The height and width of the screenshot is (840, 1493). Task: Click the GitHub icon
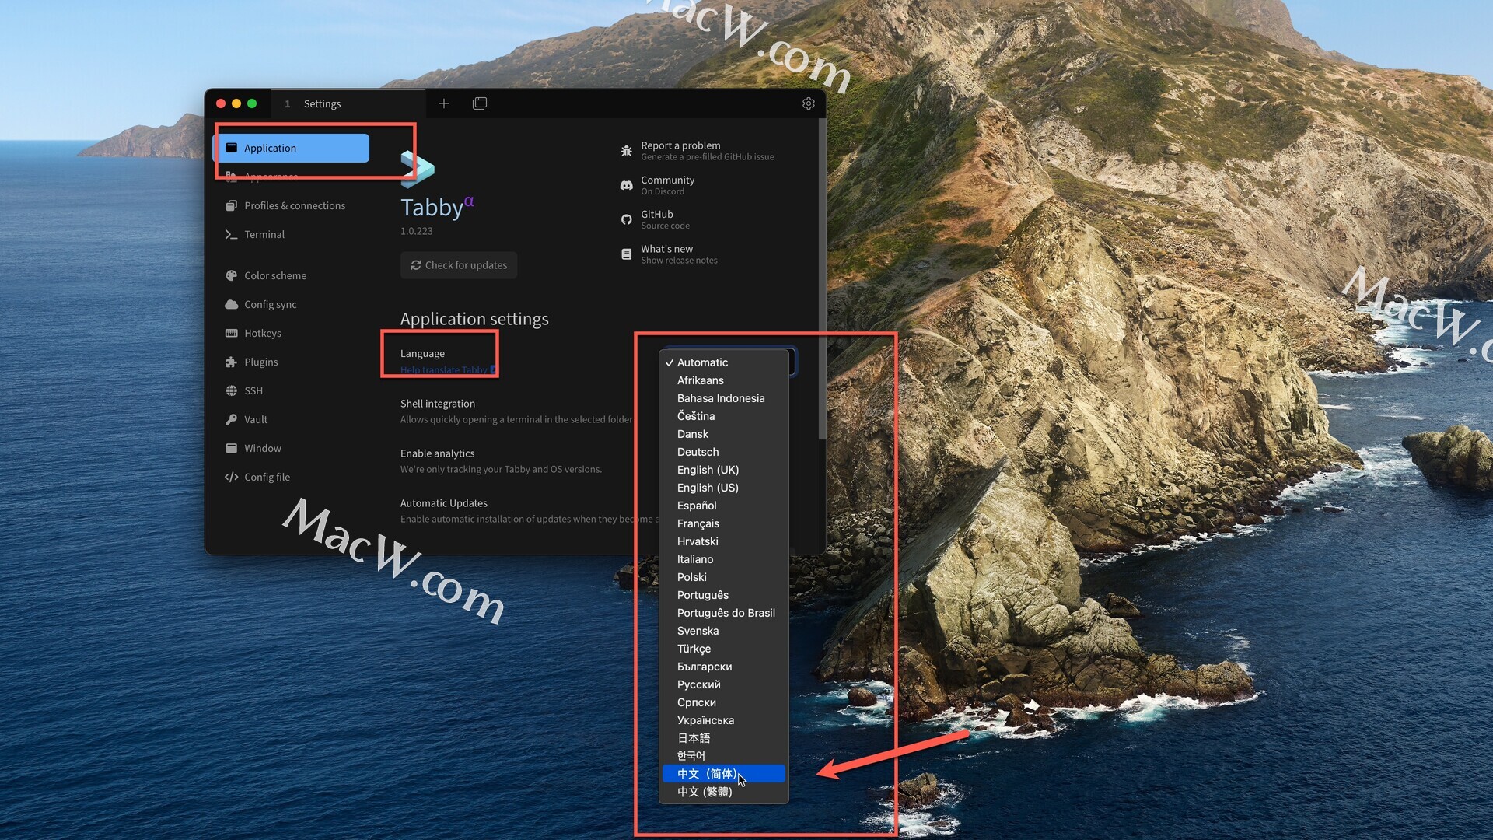[x=626, y=219]
